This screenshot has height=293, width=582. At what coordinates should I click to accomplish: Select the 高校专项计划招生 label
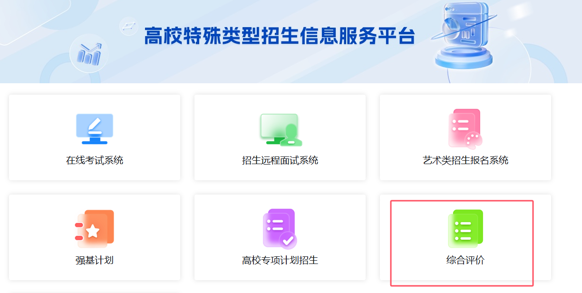(280, 260)
